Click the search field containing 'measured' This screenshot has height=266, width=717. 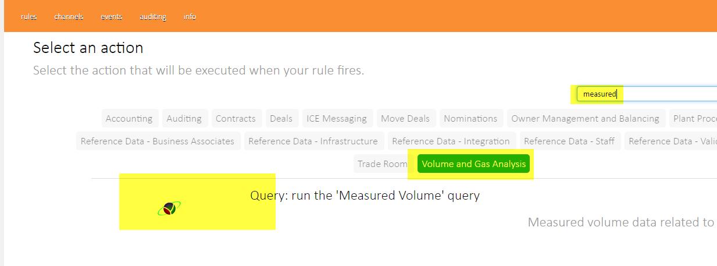click(x=645, y=94)
